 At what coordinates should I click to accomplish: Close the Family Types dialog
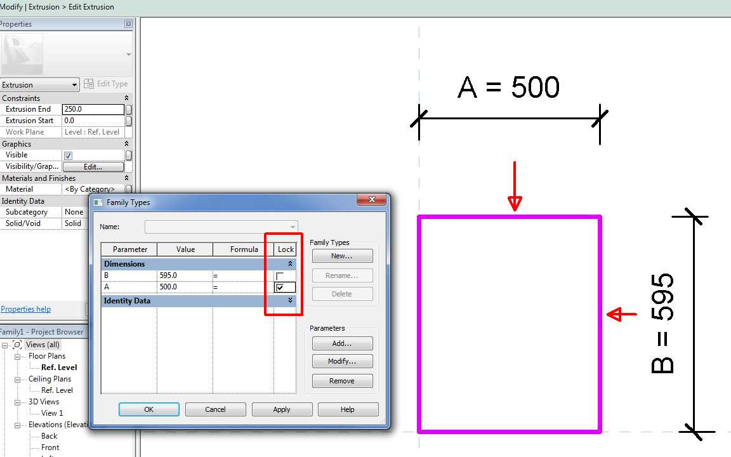(371, 201)
